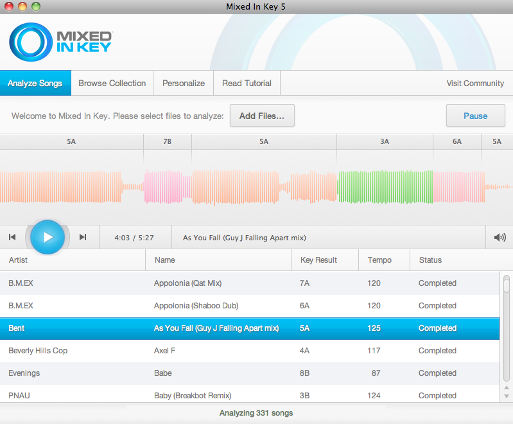Image resolution: width=513 pixels, height=424 pixels.
Task: Click the Add Files... button
Action: [x=262, y=116]
